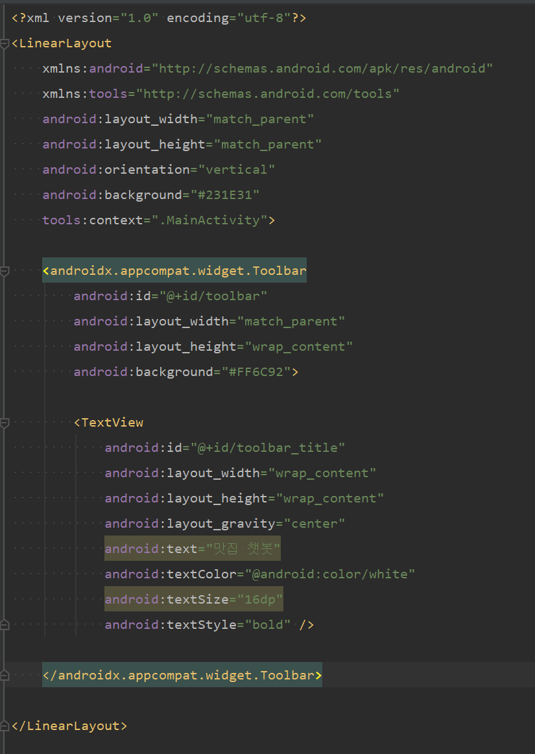Click the opening TextView tag name
The width and height of the screenshot is (535, 754).
[x=112, y=423]
